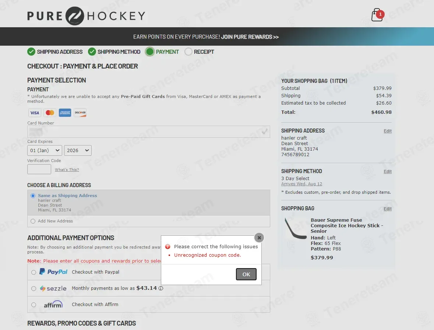434x330 pixels.
Task: Click the Shipping $54.39 value
Action: pos(384,95)
